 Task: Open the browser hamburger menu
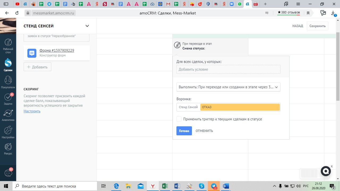tap(298, 4)
